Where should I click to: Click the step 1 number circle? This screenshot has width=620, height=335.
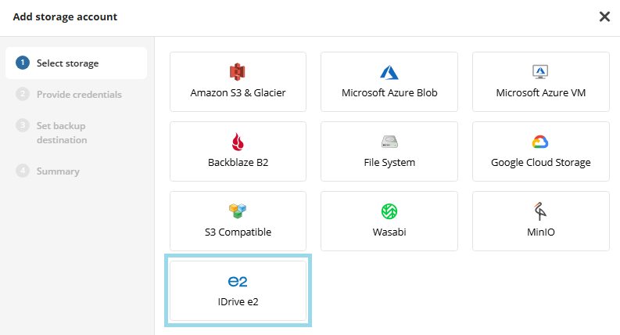[23, 63]
